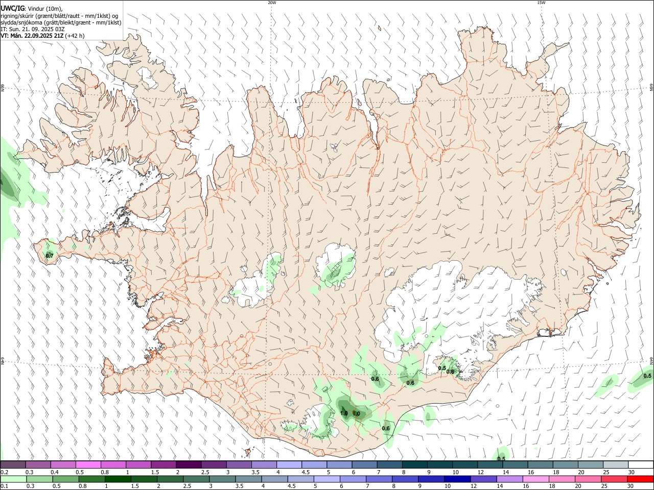
Task: Select bottom-row legend swatch labeled 0.1
Action: coord(13,479)
